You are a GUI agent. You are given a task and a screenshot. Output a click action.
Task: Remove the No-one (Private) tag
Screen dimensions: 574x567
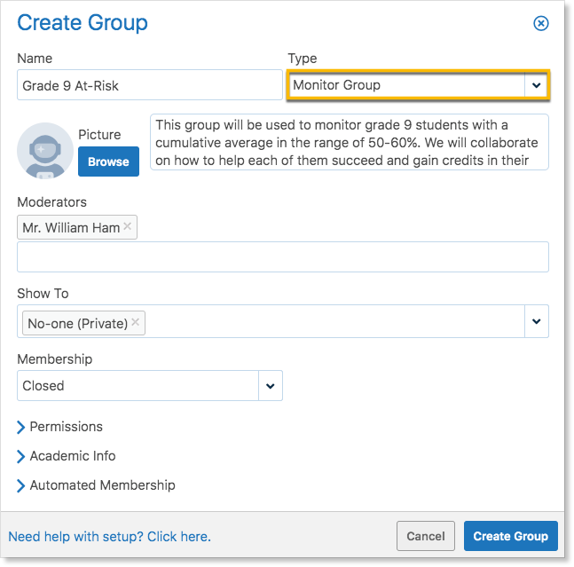pyautogui.click(x=135, y=322)
